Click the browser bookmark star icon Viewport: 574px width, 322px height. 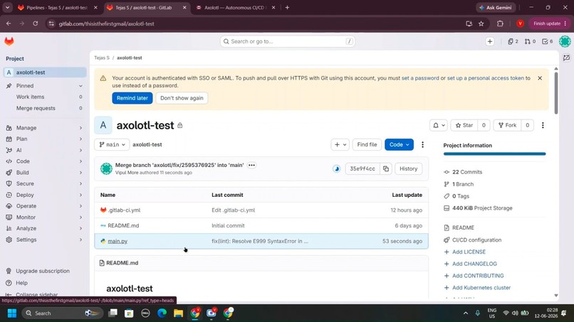(x=481, y=23)
